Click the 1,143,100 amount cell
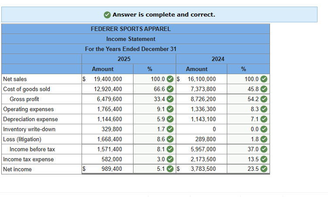The image size is (328, 197). pos(202,119)
